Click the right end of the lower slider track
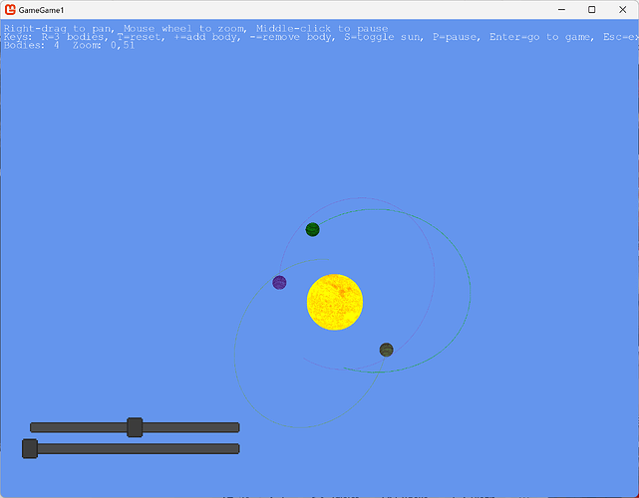 [235, 449]
